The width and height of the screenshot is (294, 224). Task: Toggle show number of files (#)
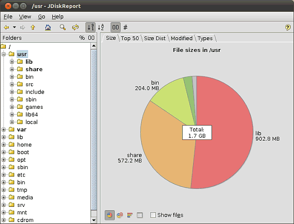[125, 27]
